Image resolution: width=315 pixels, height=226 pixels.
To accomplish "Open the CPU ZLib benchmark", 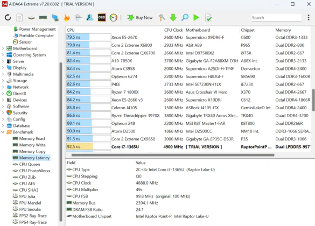I will tap(24, 177).
